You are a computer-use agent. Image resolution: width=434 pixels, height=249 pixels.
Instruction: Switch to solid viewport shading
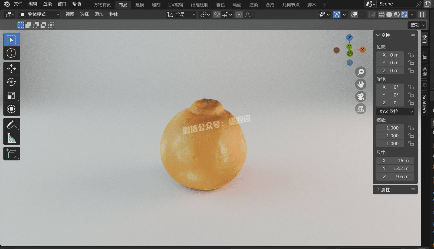coord(389,15)
